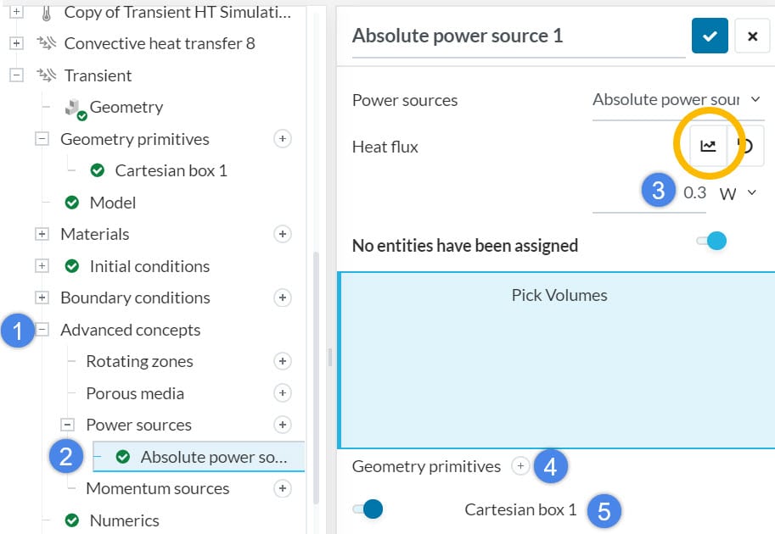The height and width of the screenshot is (534, 775).
Task: Add a rotating zone
Action: (283, 361)
